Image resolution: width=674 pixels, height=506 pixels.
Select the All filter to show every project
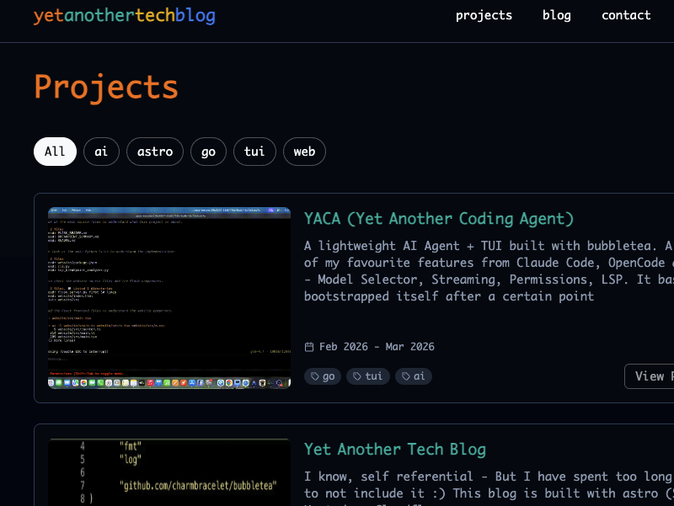coord(54,152)
